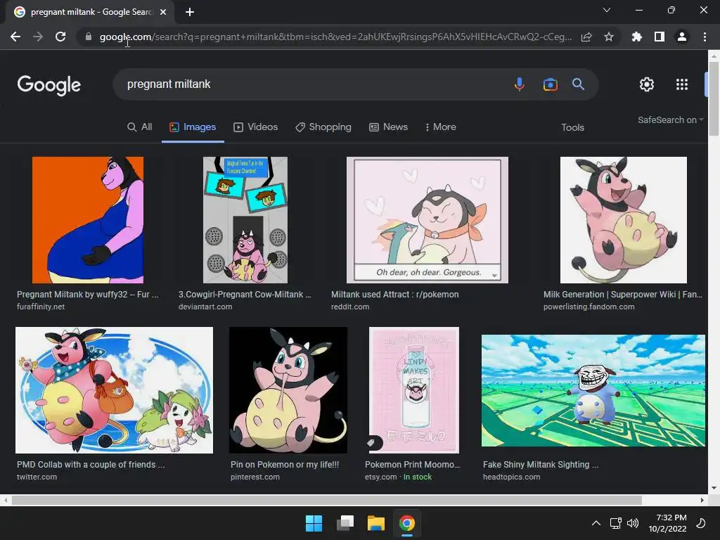The width and height of the screenshot is (720, 540).
Task: Click the search box text field
Action: (x=312, y=84)
